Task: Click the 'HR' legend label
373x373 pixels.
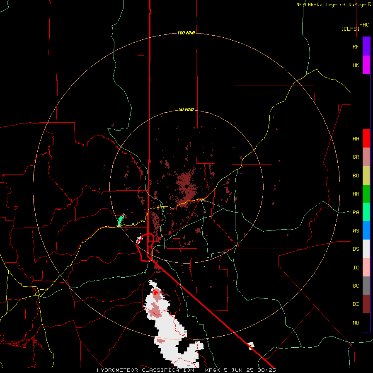Action: (x=356, y=194)
